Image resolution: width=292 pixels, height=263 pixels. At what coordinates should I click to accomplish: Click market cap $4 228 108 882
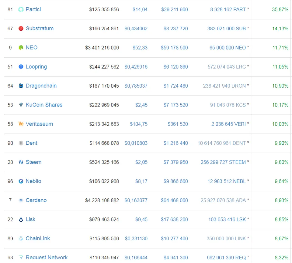(x=102, y=200)
